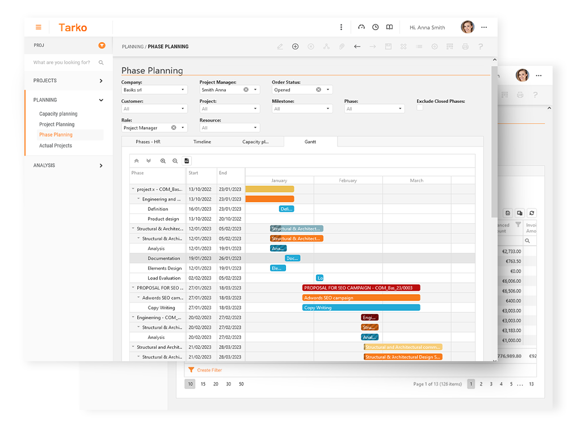Screen dimensions: 581x443
Task: Open the hamburger menu next to Tarko
Action: click(x=39, y=27)
